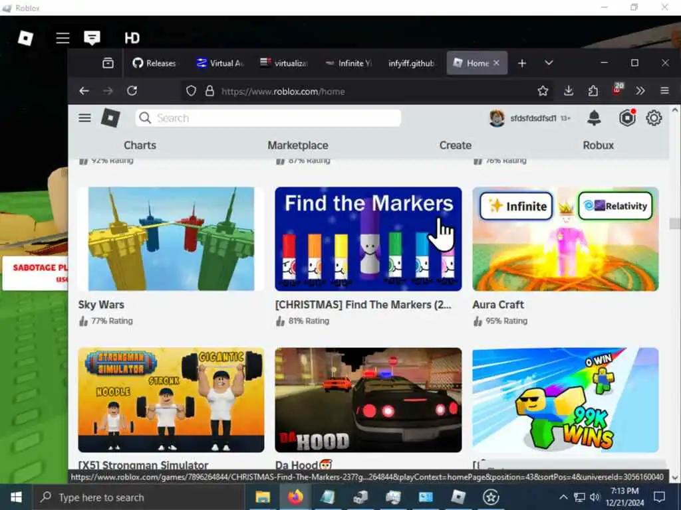The width and height of the screenshot is (681, 510).
Task: Click the page vertical scrollbar thumb
Action: [674, 223]
